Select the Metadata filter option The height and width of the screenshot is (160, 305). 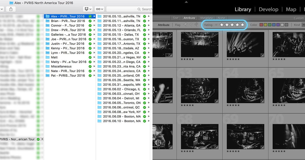point(206,18)
